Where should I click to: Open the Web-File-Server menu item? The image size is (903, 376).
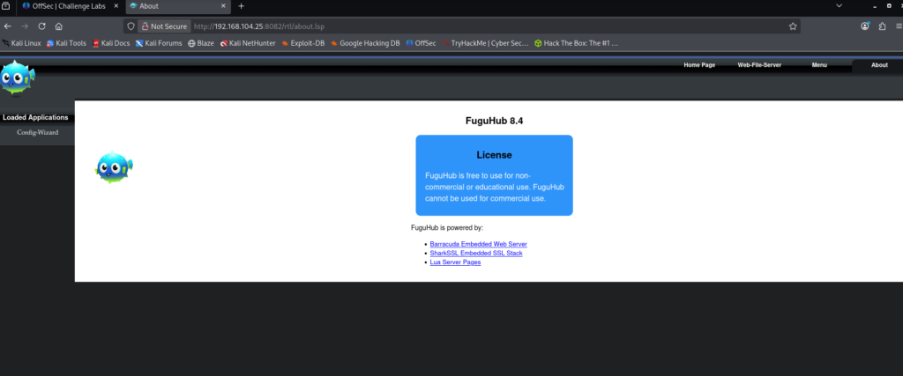pyautogui.click(x=760, y=65)
